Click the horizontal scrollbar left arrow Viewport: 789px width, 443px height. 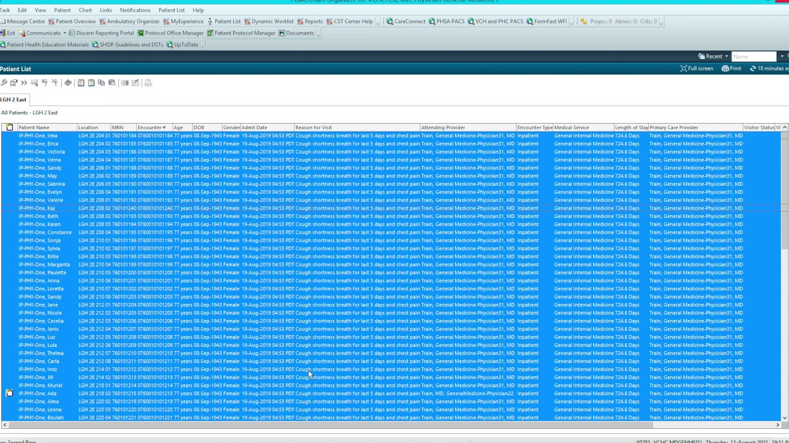pos(5,425)
